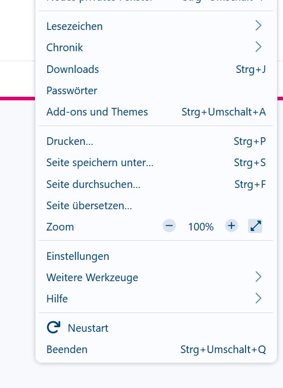Choose Drucken… to print the page
Viewport: 283px width, 388px height.
pyautogui.click(x=156, y=141)
